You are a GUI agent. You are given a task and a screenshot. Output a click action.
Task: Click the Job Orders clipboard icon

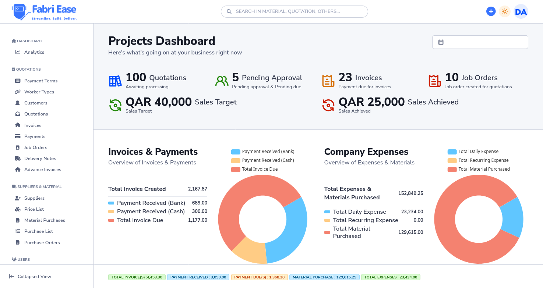pos(18,147)
